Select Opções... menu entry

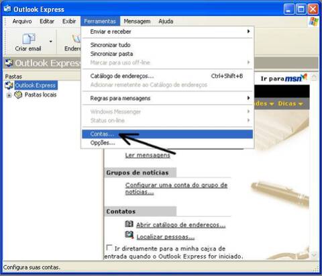[167, 143]
